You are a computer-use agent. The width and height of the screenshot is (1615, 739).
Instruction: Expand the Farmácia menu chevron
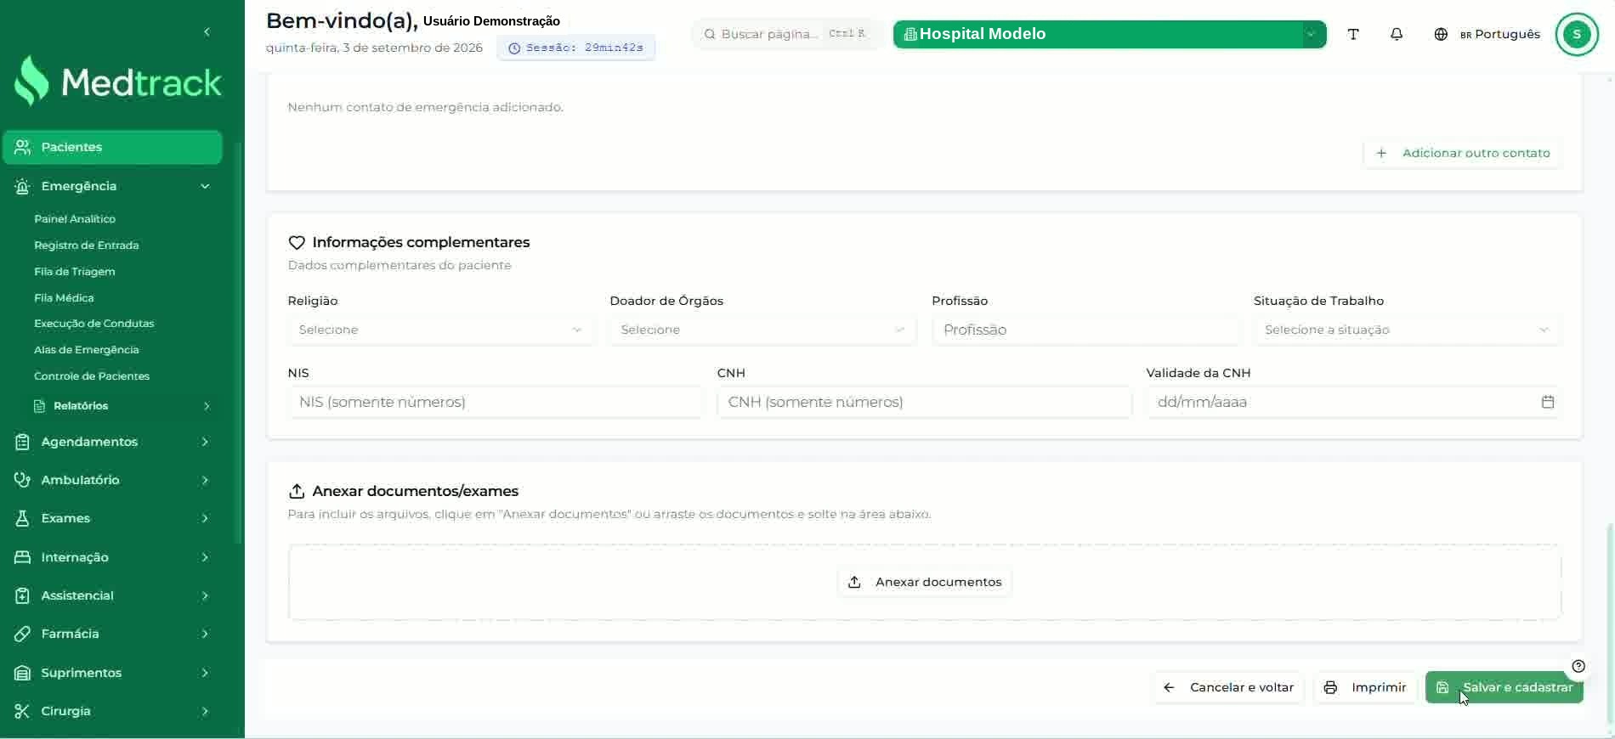[x=205, y=634]
